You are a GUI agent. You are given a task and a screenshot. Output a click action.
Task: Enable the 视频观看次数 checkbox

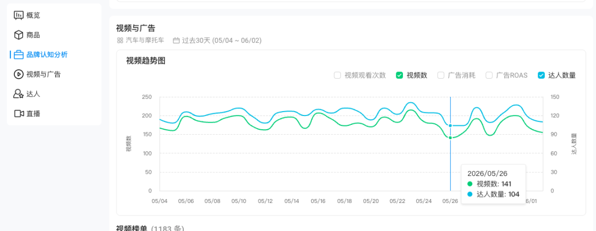pos(337,75)
